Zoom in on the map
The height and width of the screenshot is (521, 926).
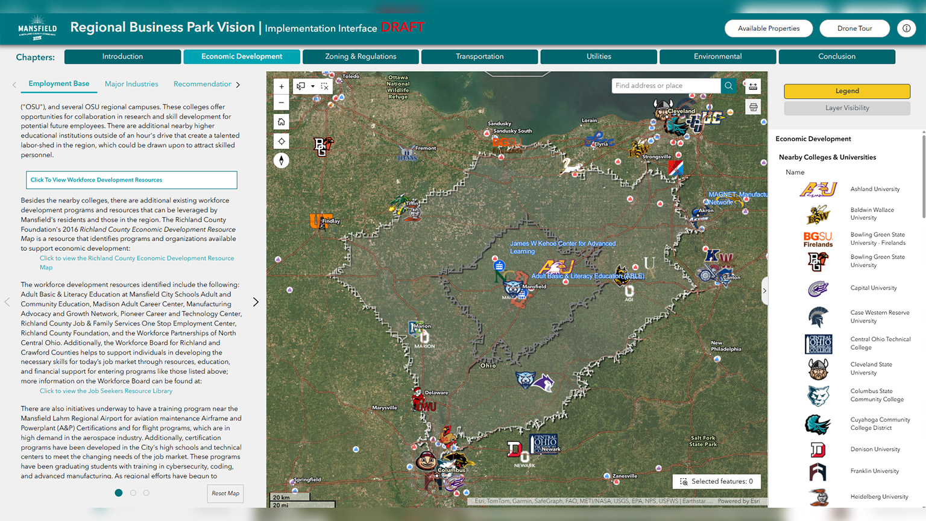point(282,86)
